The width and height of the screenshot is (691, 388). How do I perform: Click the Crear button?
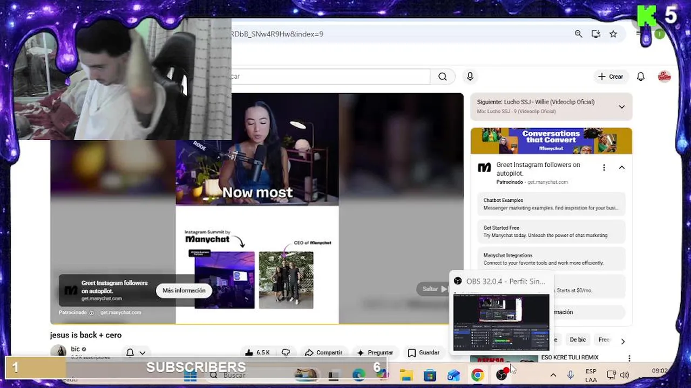(x=611, y=77)
